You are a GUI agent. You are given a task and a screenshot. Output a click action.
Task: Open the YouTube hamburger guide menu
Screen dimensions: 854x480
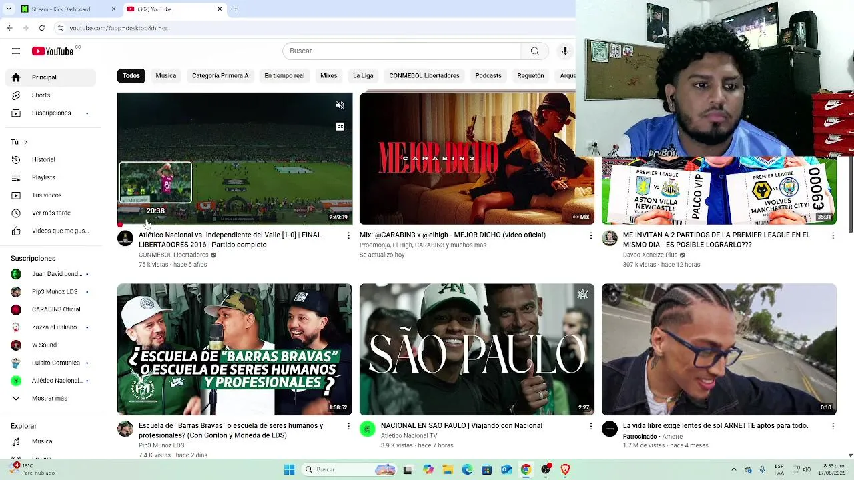[16, 51]
